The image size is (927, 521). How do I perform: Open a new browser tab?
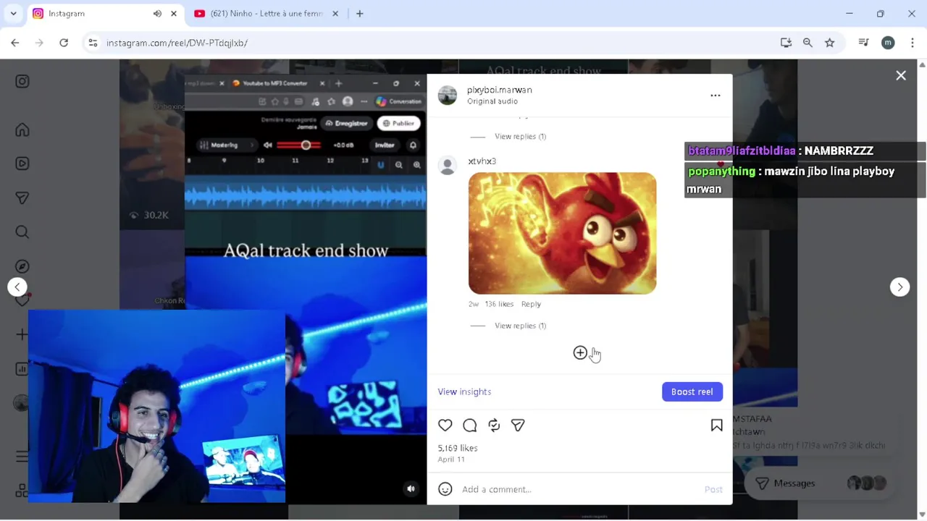(x=359, y=14)
